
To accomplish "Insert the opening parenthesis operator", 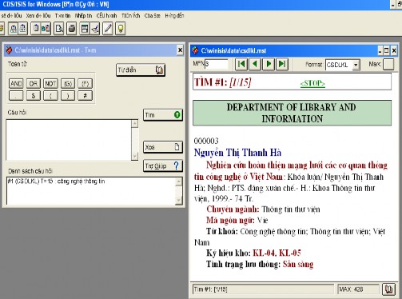I will [x=50, y=95].
